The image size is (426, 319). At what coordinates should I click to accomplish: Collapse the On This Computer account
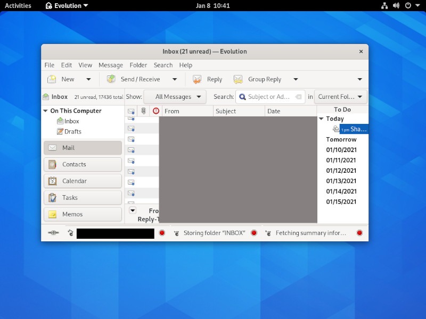(x=46, y=111)
